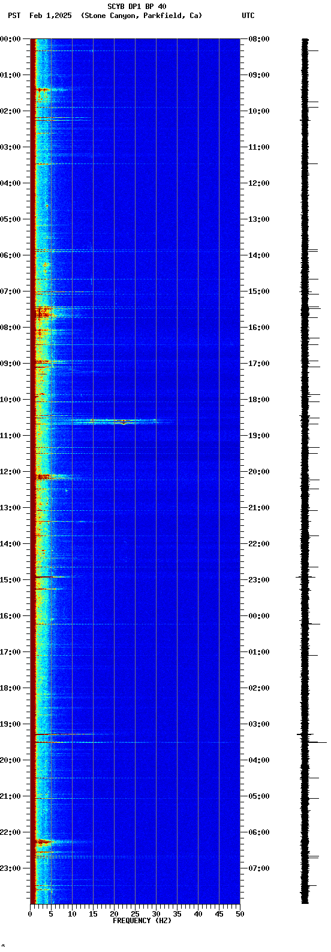The height and width of the screenshot is (952, 331).
Task: Click the PST time label '21:00'
Action: 10,796
